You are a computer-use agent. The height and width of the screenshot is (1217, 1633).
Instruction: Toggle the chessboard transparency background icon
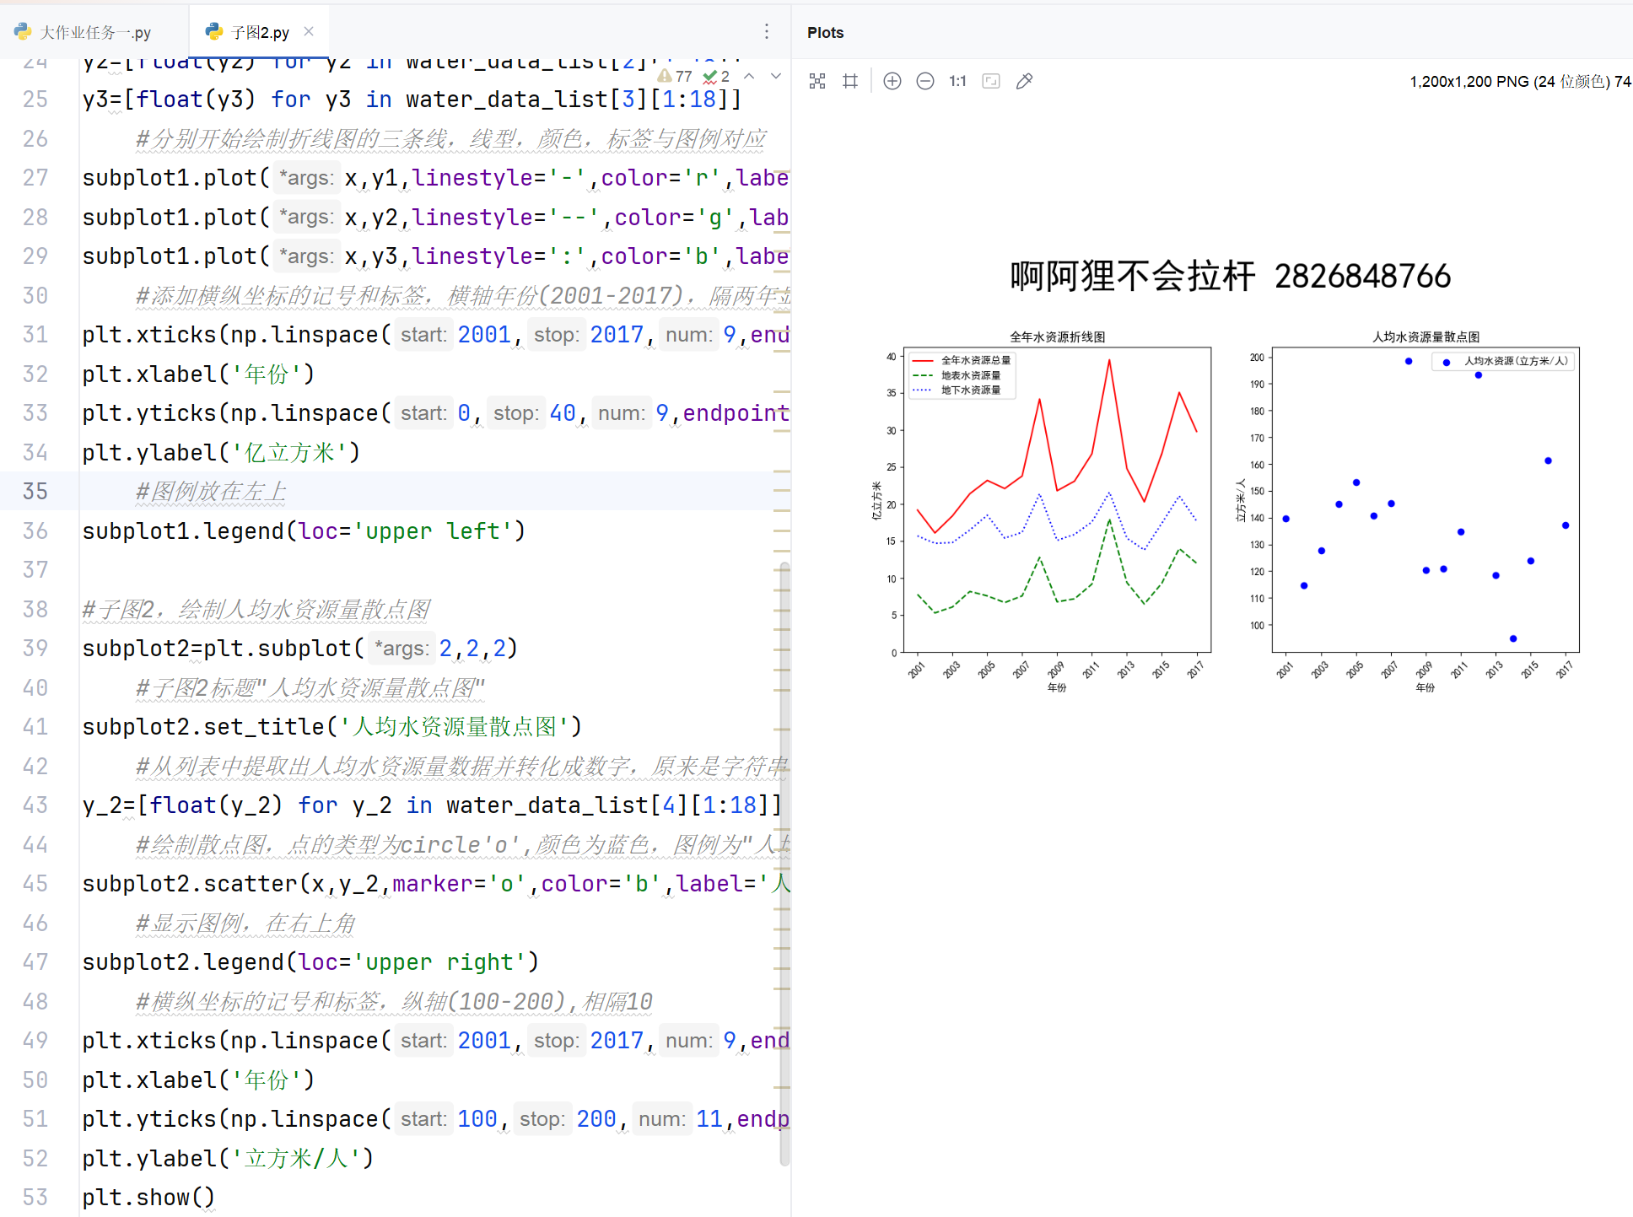click(x=816, y=81)
